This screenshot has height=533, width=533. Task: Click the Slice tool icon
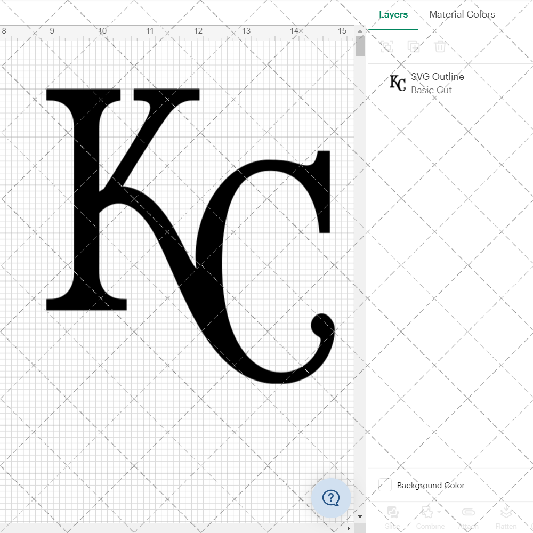(x=393, y=512)
